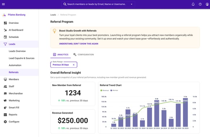Click the Referral Trend Chart title

click(111, 85)
